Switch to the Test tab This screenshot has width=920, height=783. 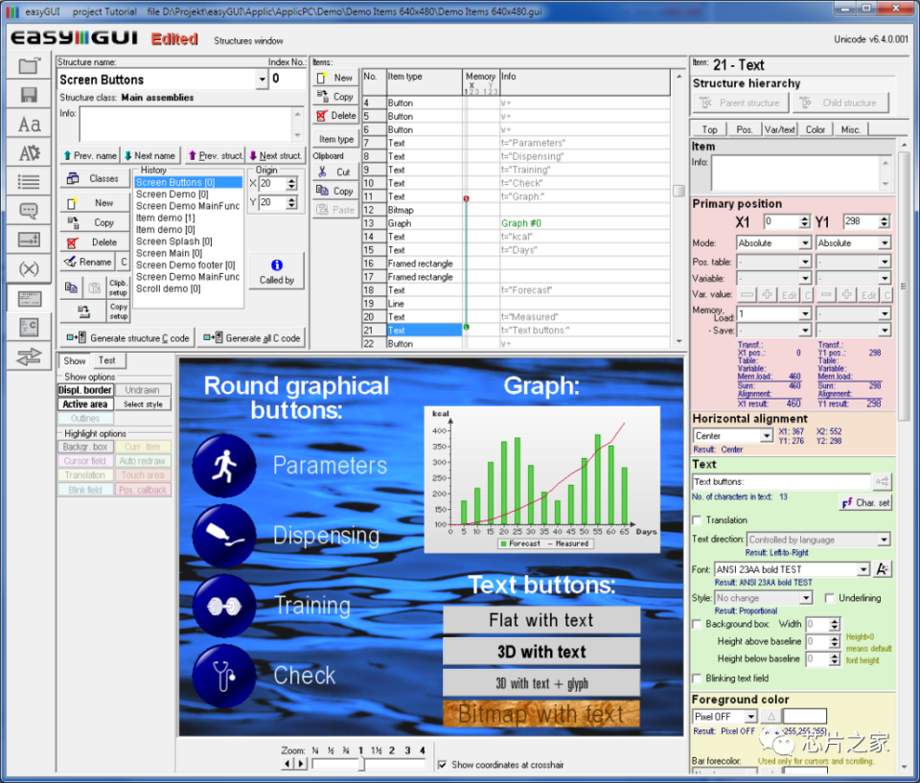coord(106,360)
